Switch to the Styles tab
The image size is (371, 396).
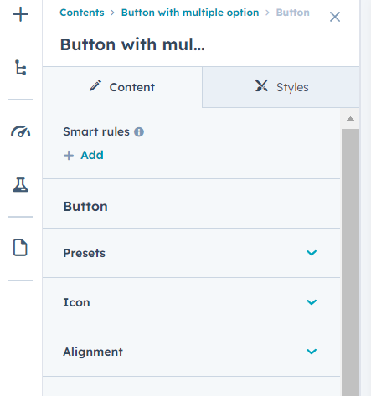(281, 87)
